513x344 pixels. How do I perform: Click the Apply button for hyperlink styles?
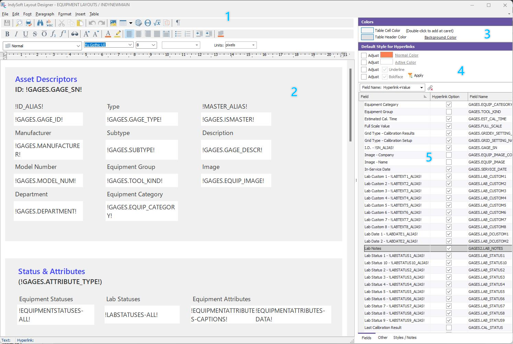416,75
